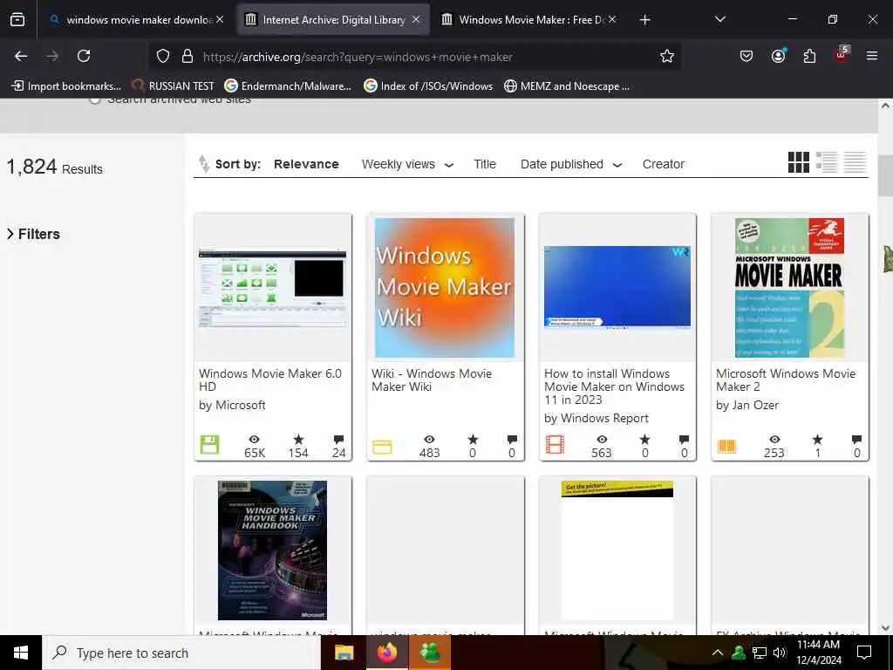
Task: Open the Endermanch/Malware bookmark
Action: [288, 86]
